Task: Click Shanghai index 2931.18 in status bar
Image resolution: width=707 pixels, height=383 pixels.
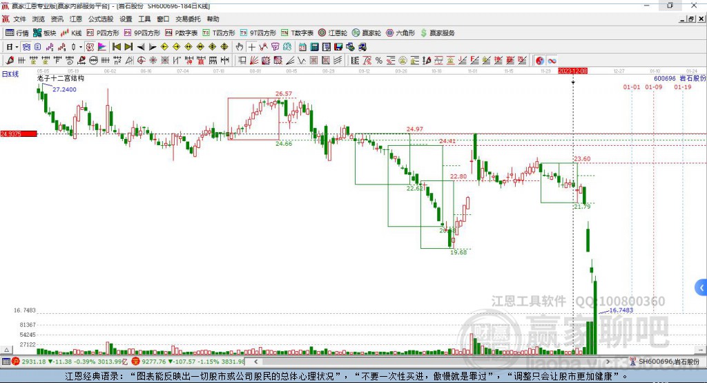Action: point(35,362)
